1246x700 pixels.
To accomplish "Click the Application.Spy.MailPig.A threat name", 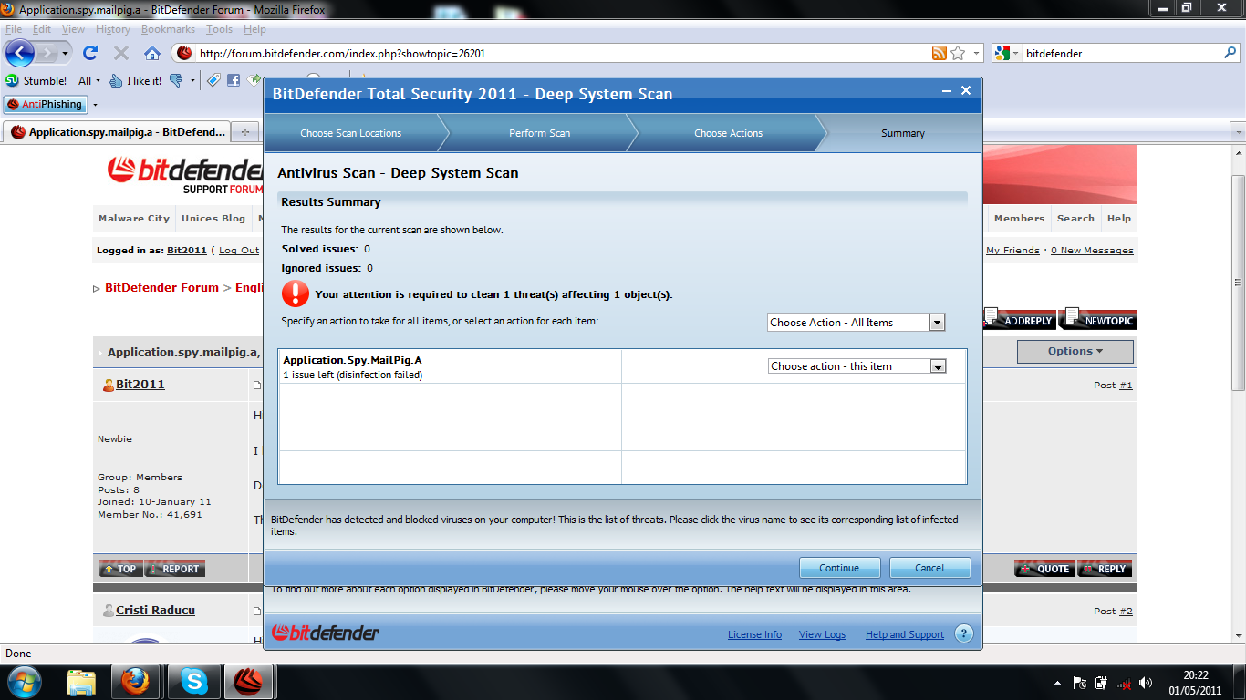I will click(352, 360).
